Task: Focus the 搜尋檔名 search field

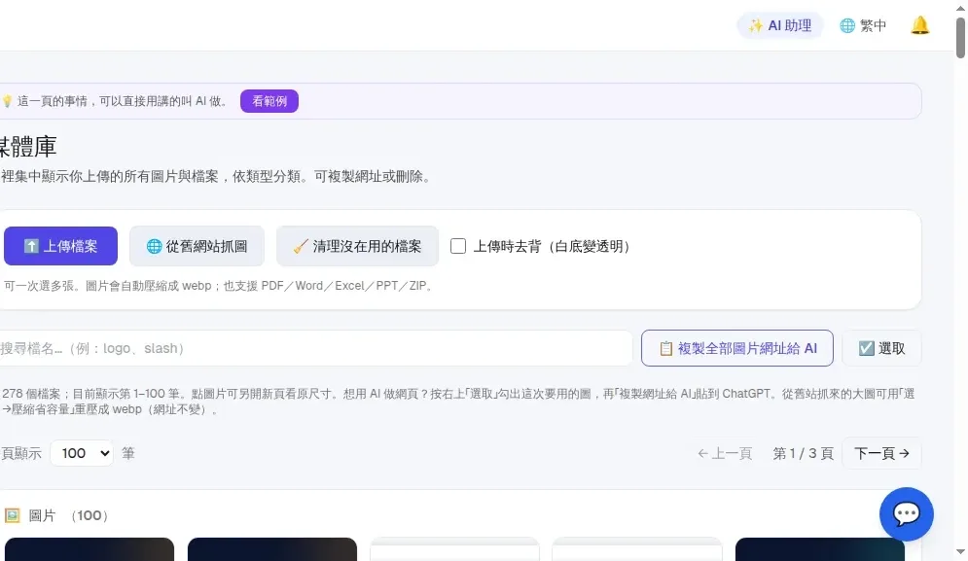Action: coord(315,348)
